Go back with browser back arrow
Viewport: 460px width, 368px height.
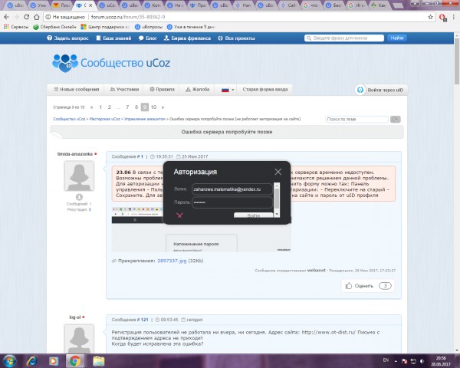[6, 17]
